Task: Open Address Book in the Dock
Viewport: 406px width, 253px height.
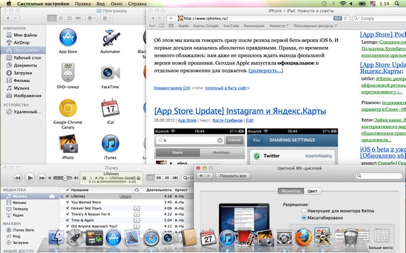Action: click(x=189, y=238)
